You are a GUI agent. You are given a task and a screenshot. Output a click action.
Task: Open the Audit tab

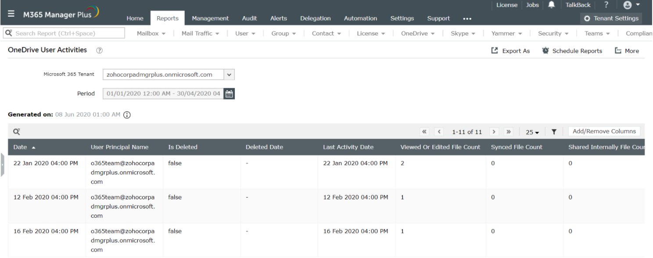click(x=250, y=18)
